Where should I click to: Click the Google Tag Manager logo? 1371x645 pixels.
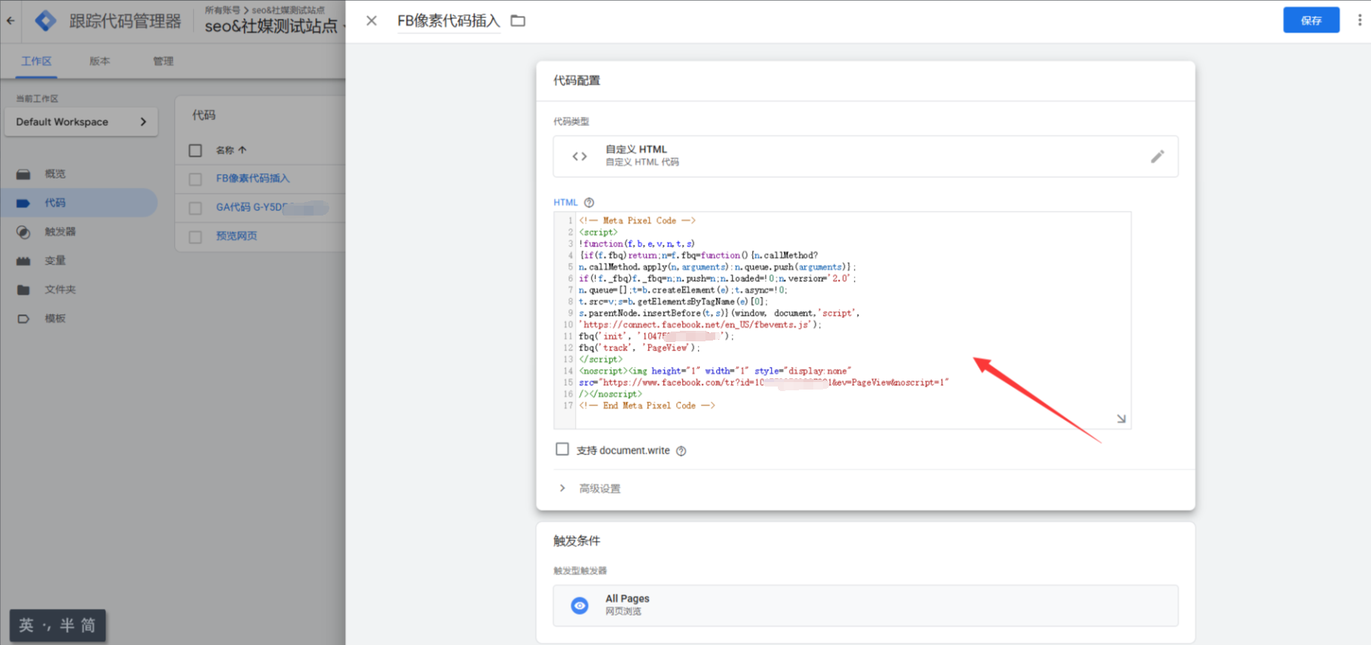46,21
